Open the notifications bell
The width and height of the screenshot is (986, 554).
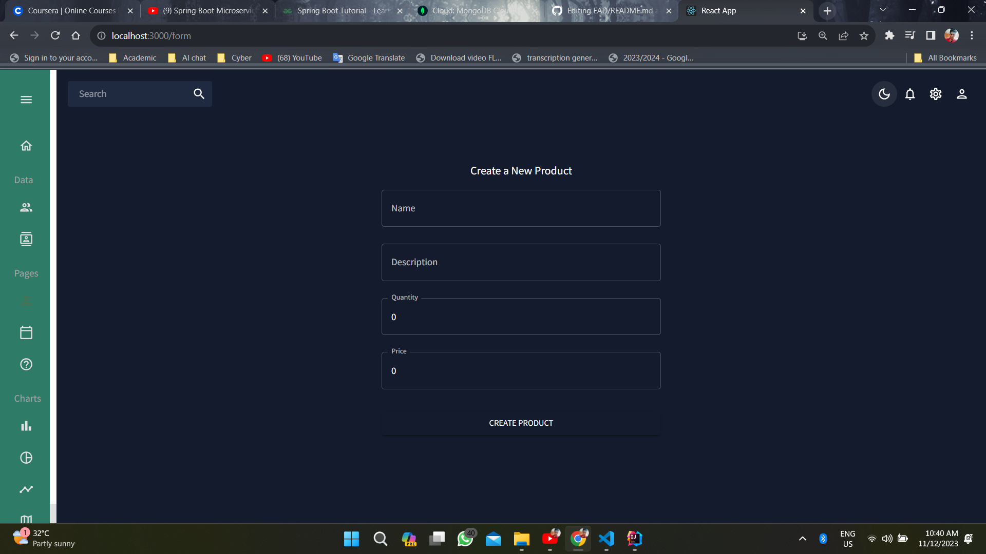point(909,94)
